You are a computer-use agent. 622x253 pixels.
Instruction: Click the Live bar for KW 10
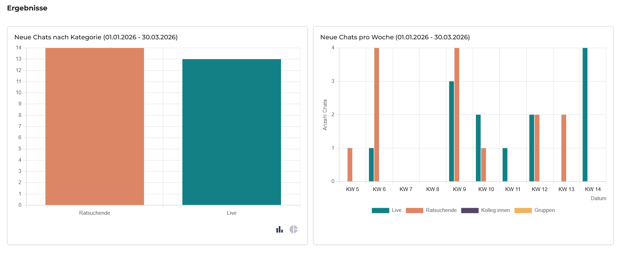[x=478, y=148]
